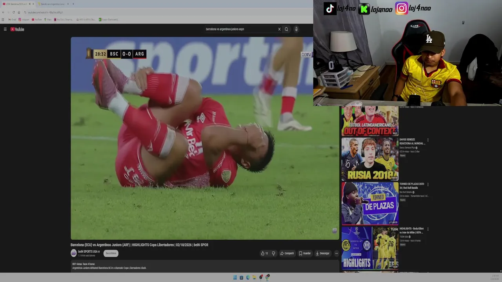The image size is (502, 282).
Task: Open the Torneo de Plazas thumbnail
Action: [x=370, y=203]
